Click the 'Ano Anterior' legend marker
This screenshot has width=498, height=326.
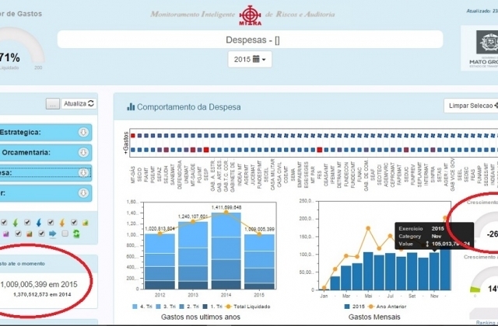point(370,307)
